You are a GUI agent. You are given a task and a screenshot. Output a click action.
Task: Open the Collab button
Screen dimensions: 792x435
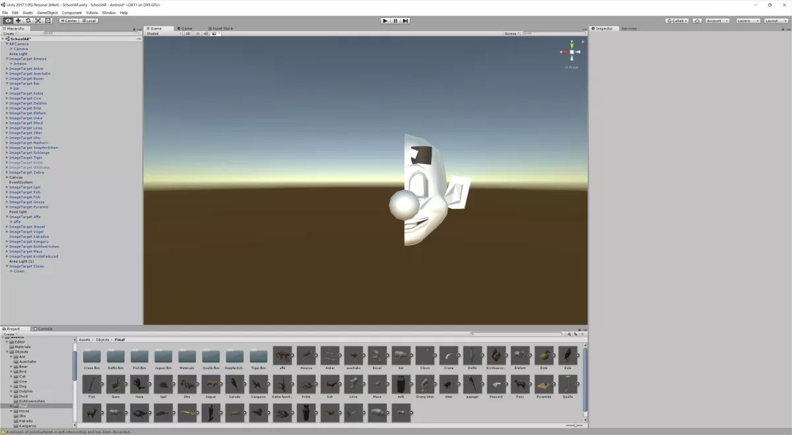point(676,20)
